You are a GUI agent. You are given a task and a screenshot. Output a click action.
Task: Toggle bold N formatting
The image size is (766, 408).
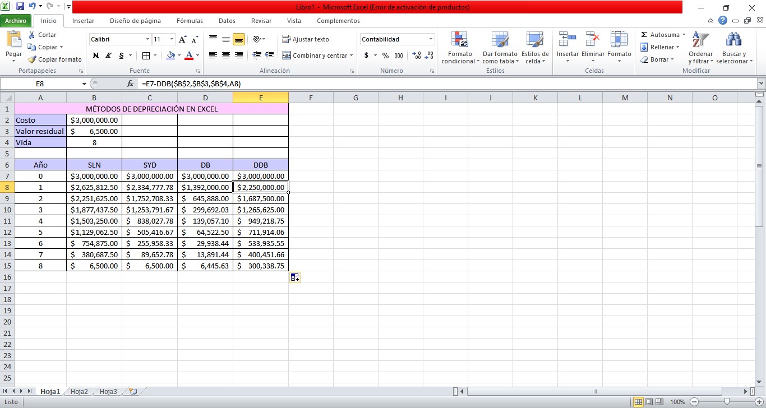point(95,55)
